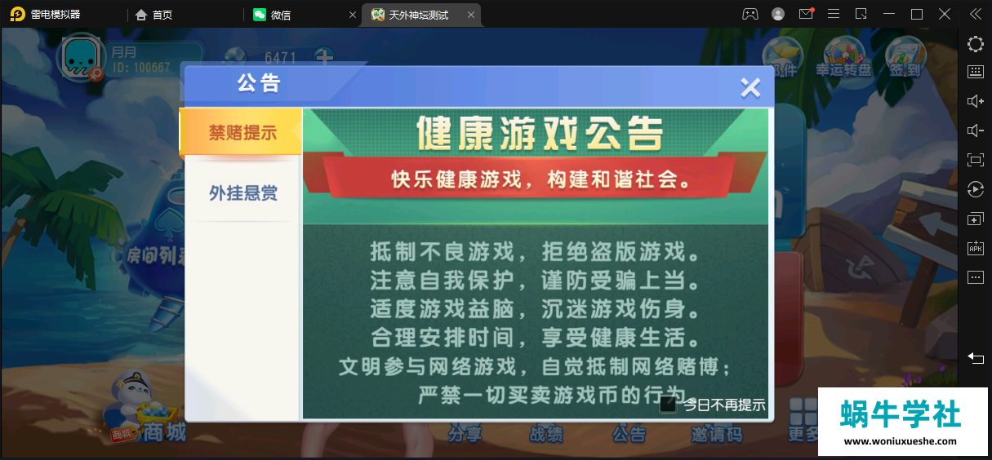992x460 pixels.
Task: Open the mail notifications icon
Action: click(806, 15)
